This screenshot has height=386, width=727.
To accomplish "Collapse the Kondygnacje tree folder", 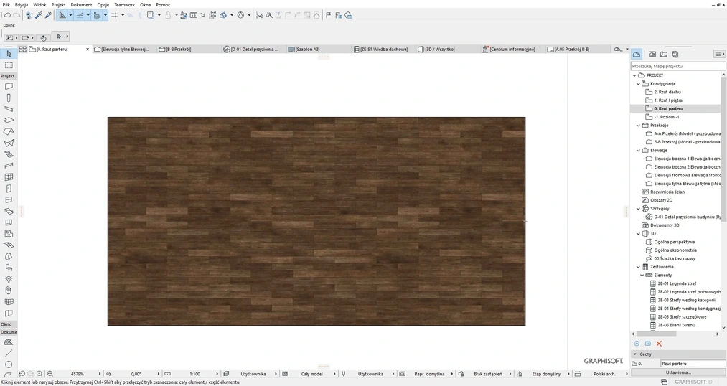I will point(639,84).
